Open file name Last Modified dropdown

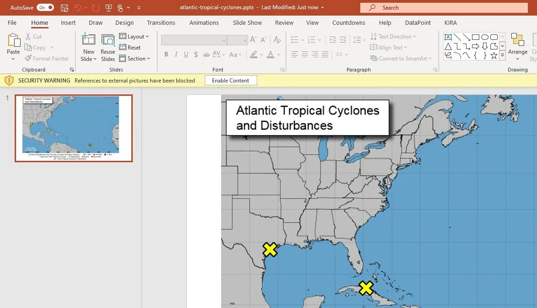(x=322, y=7)
